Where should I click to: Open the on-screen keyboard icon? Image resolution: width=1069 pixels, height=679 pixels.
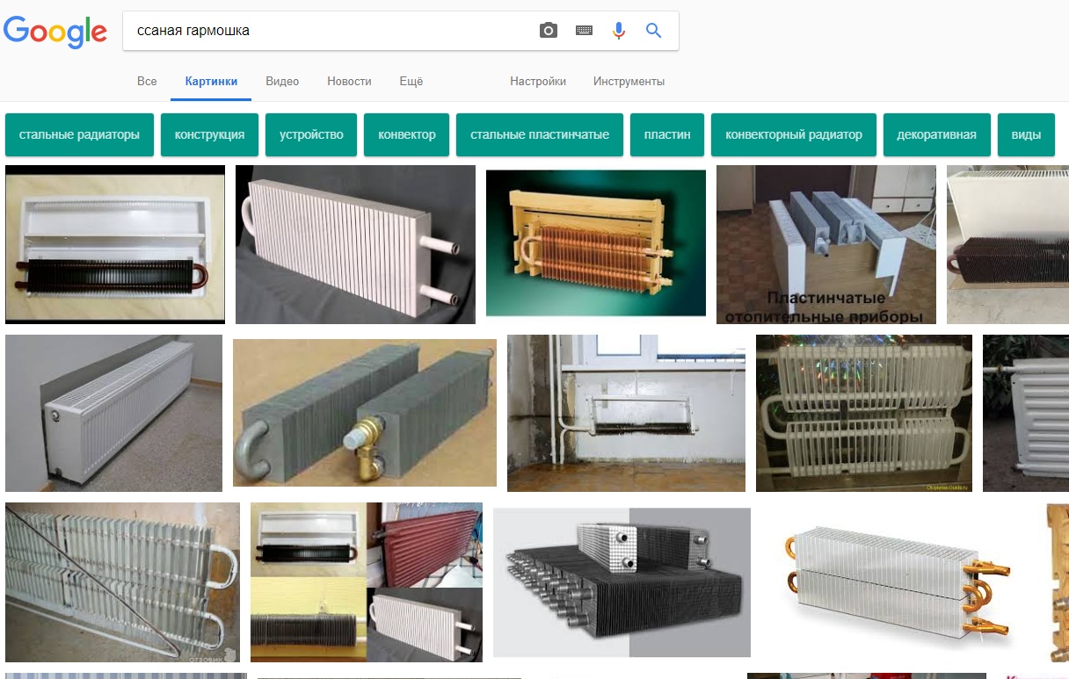coord(584,31)
